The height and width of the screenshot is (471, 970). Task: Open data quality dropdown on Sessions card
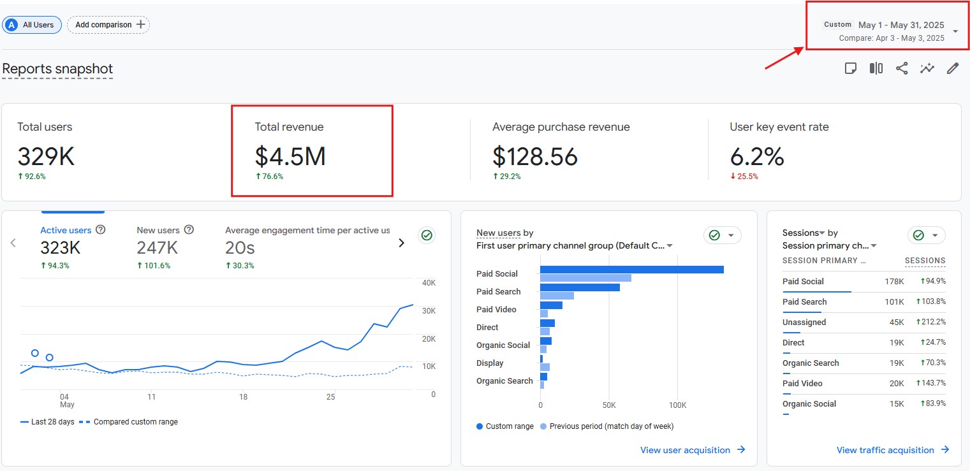(x=927, y=235)
